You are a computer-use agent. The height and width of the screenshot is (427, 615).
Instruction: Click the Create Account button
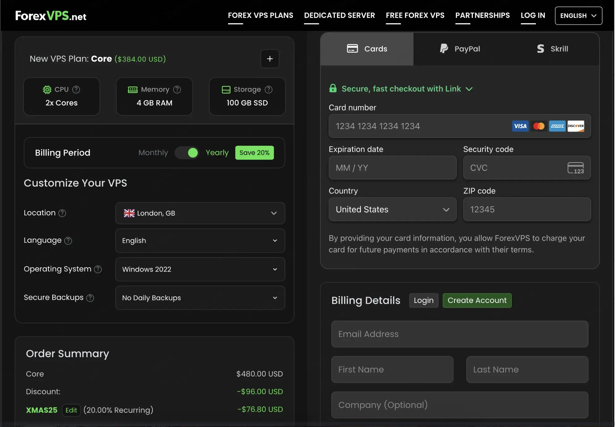[477, 300]
